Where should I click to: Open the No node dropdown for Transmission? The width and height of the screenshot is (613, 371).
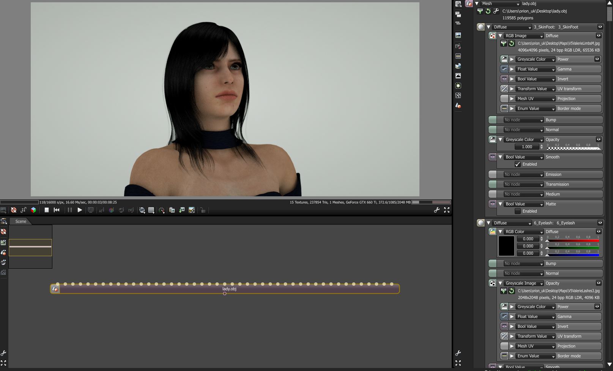coord(523,184)
